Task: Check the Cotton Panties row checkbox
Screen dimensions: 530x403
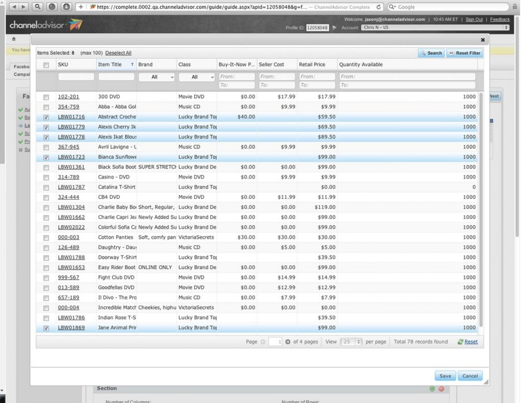Action: [x=46, y=238]
